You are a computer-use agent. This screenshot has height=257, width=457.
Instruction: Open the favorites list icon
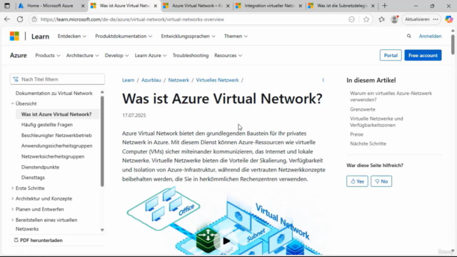pos(381,19)
